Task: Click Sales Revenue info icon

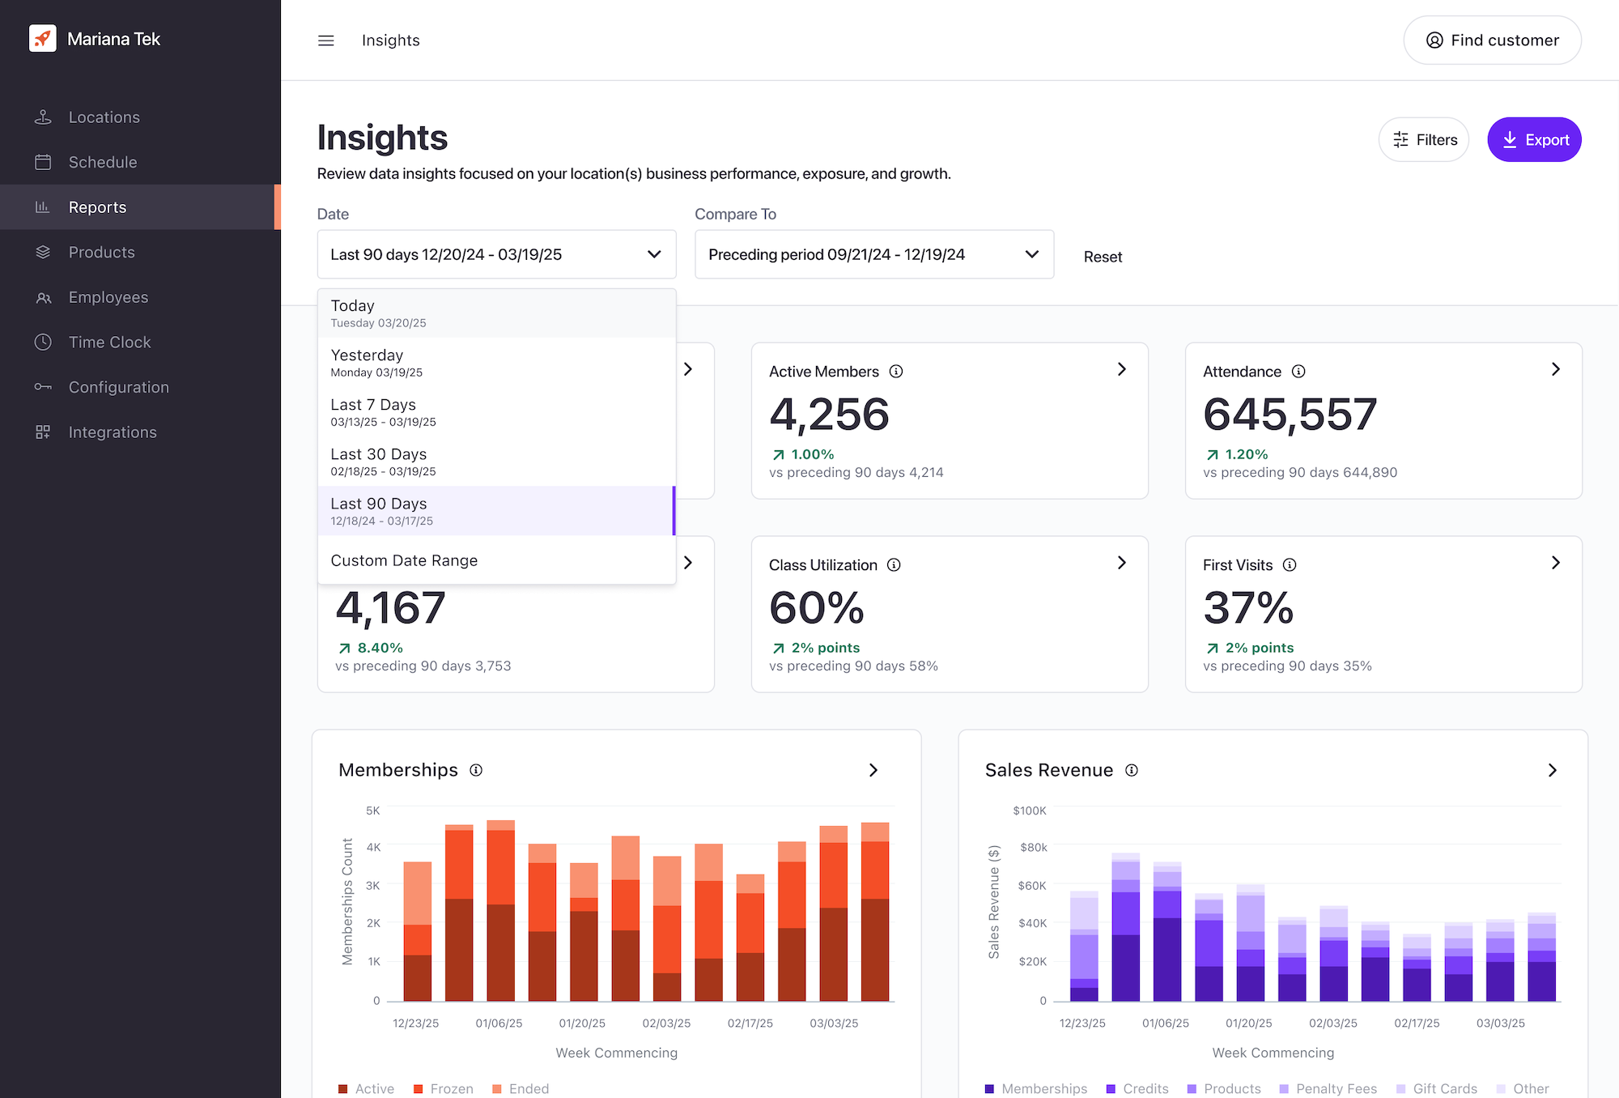Action: click(1132, 770)
